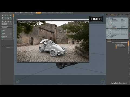The width and height of the screenshot is (130, 97).
Task: Click last icon in left tool list
Action: pyautogui.click(x=2, y=38)
